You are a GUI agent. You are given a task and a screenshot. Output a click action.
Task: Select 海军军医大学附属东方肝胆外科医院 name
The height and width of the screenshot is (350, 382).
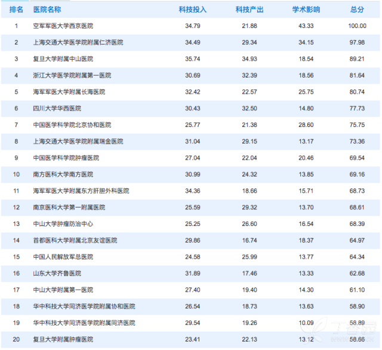81,191
